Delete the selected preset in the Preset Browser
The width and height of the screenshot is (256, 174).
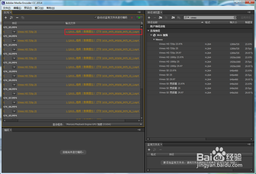tap(155, 18)
